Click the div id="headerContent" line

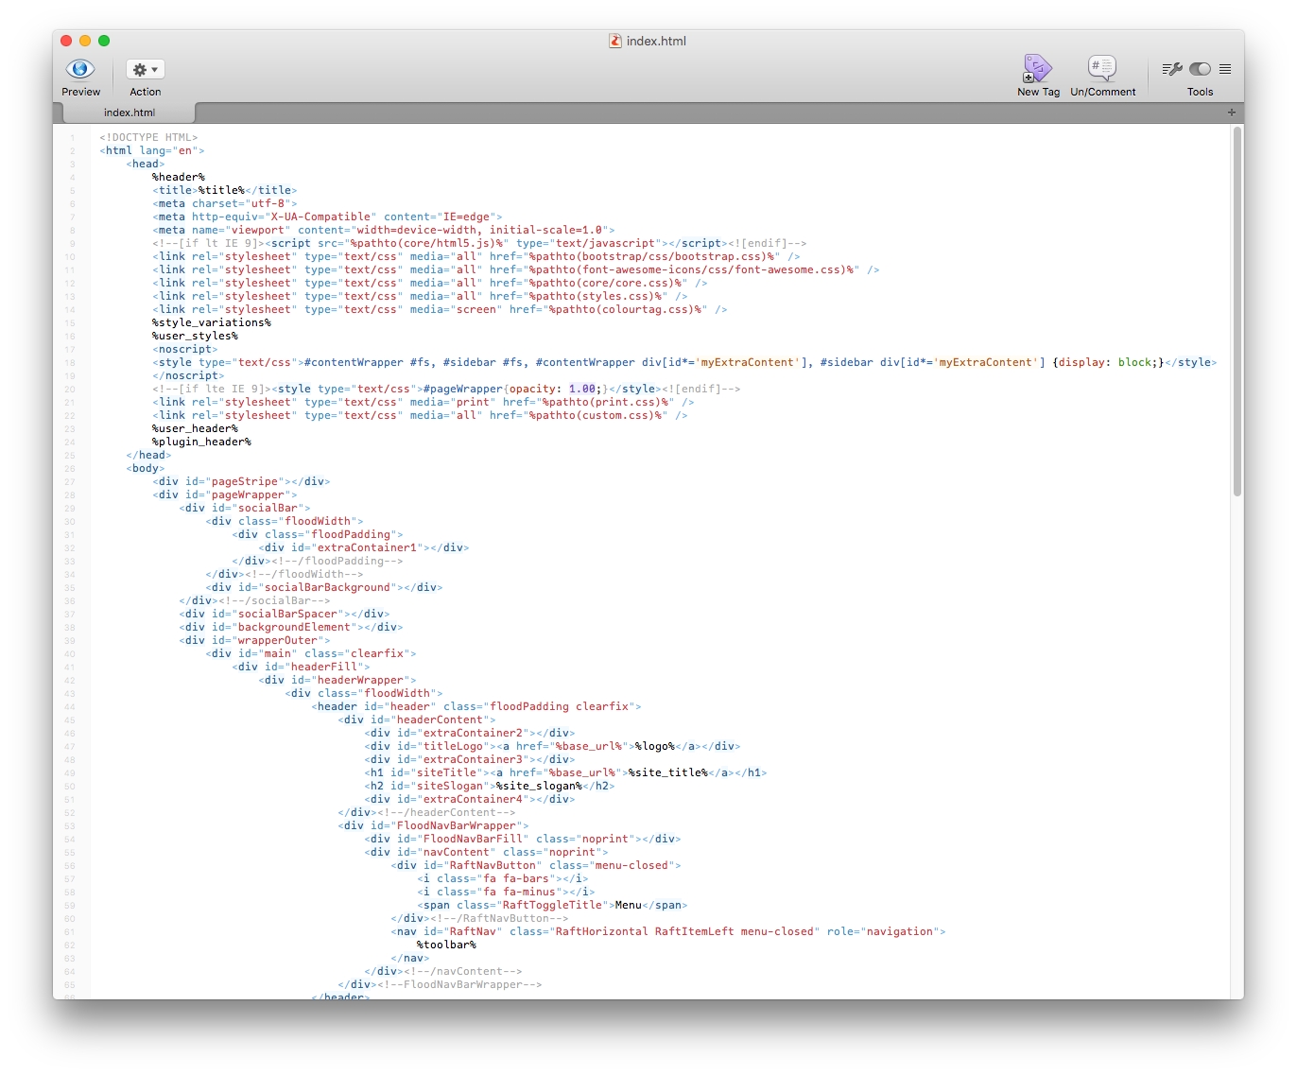[x=417, y=720]
